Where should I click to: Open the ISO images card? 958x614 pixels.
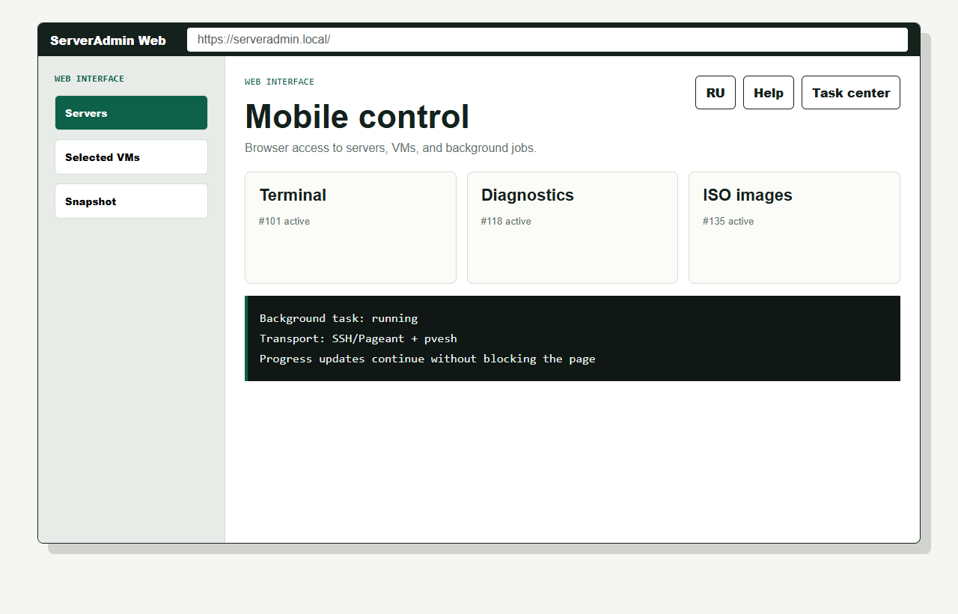794,228
